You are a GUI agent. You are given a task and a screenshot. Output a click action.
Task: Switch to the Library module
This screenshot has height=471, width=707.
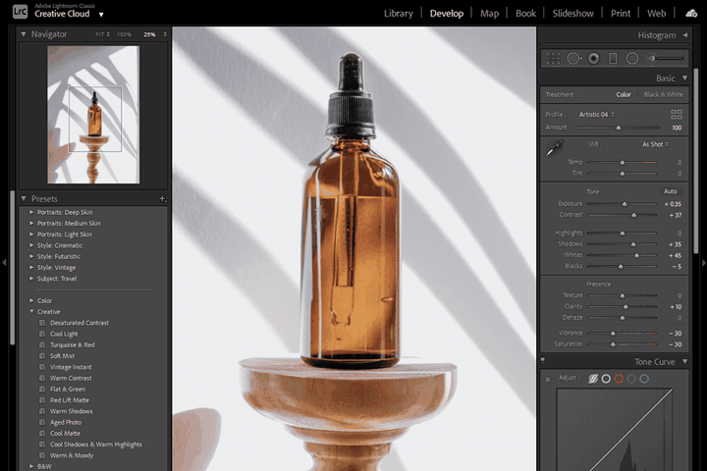coord(398,14)
